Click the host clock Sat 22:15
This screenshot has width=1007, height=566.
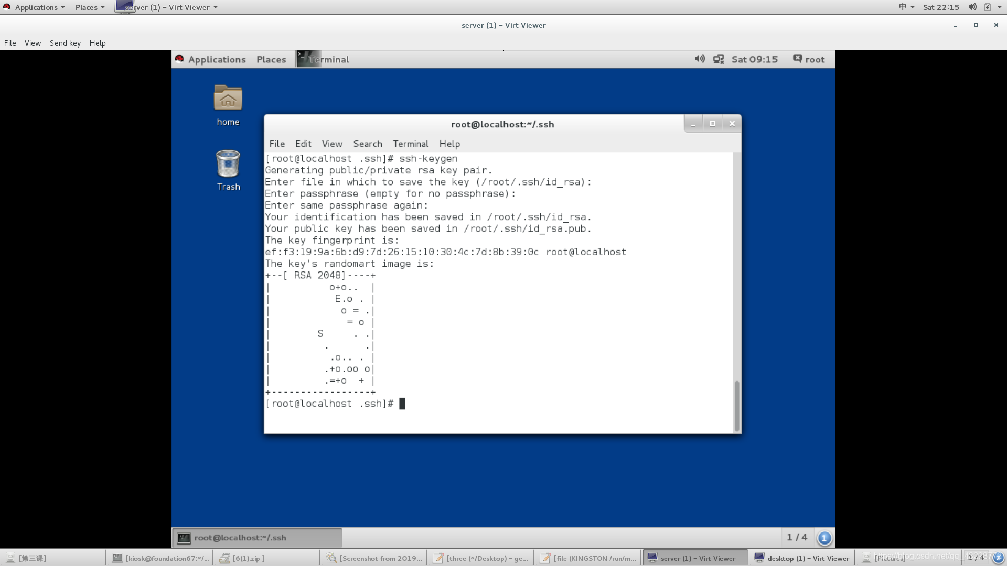[941, 7]
